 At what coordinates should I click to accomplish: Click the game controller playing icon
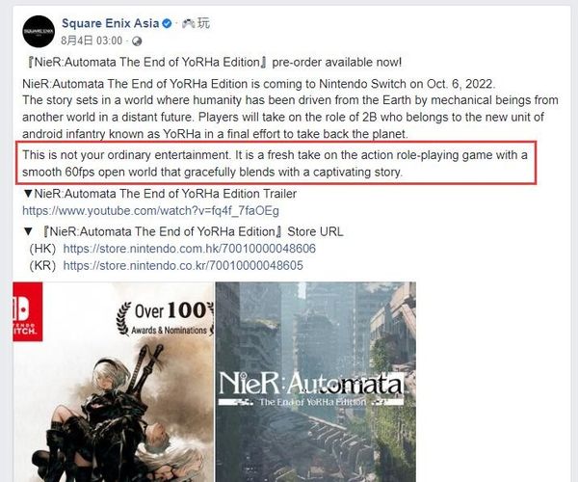tap(190, 23)
